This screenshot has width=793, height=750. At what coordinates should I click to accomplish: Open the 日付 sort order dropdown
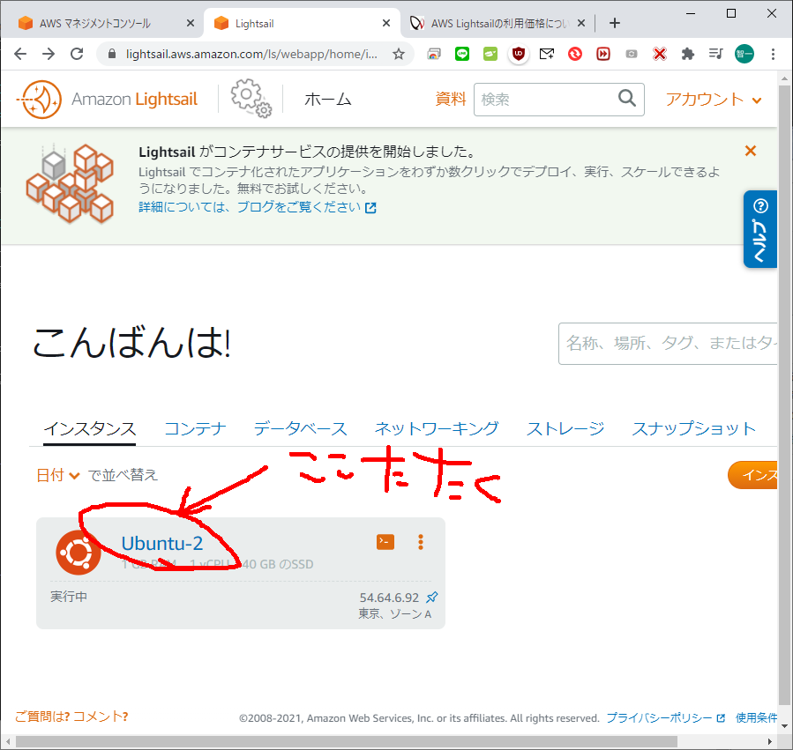[x=58, y=475]
